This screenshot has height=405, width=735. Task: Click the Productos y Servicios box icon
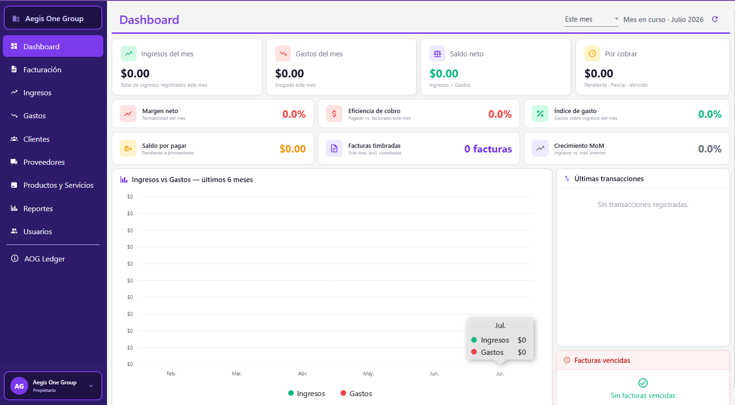pyautogui.click(x=14, y=185)
